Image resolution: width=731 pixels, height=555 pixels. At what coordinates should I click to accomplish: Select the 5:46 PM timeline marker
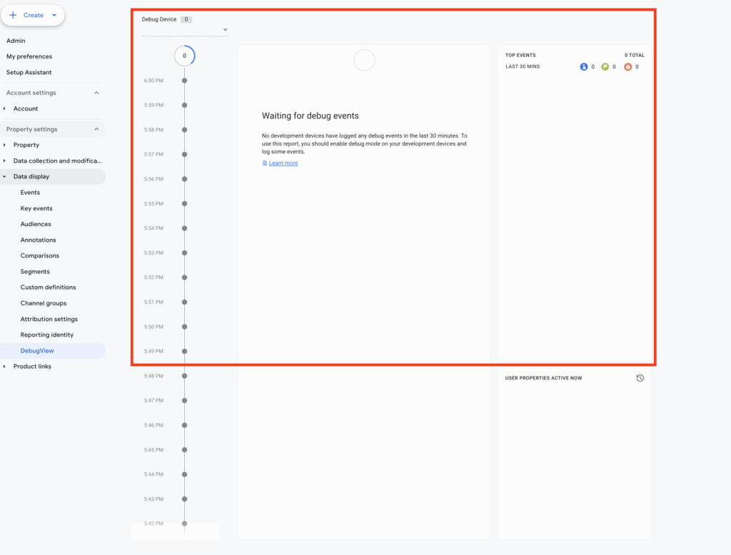185,425
